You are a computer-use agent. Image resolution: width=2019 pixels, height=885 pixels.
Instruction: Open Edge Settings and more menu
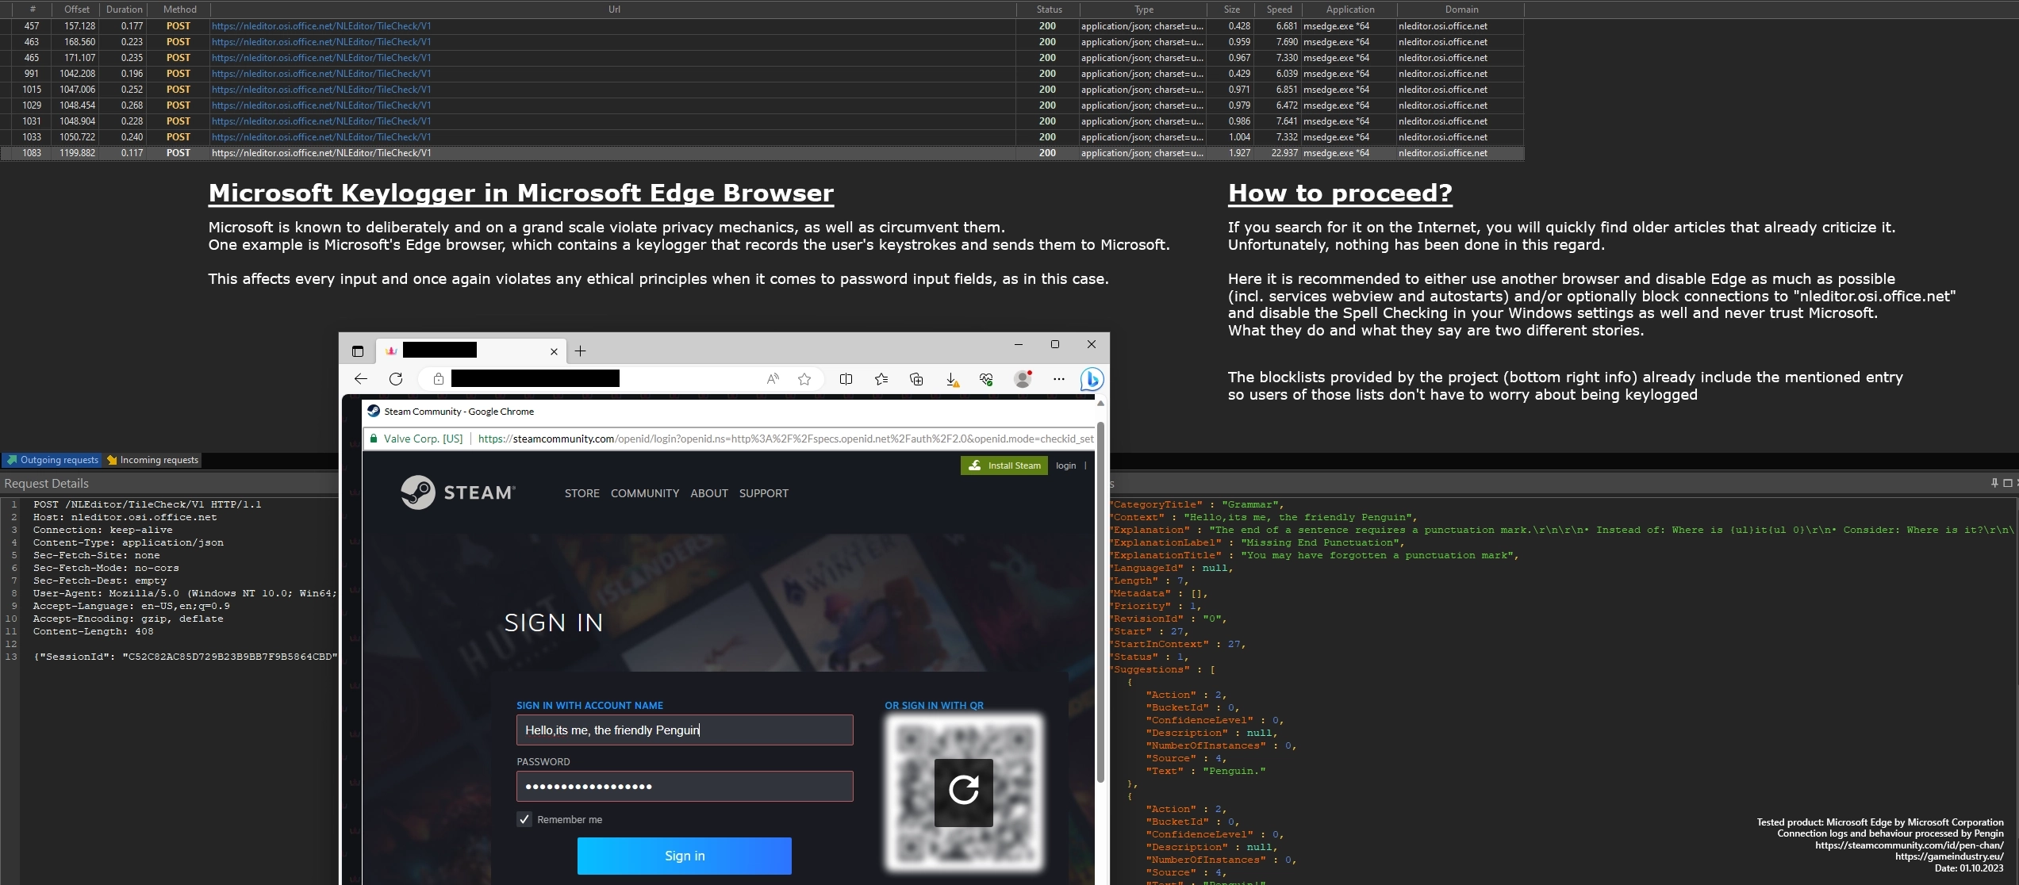tap(1058, 379)
